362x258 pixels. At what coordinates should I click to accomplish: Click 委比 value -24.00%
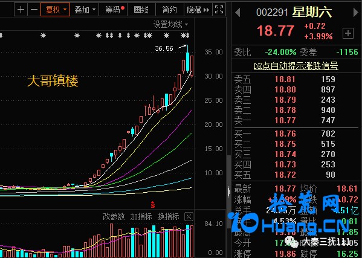pyautogui.click(x=280, y=52)
